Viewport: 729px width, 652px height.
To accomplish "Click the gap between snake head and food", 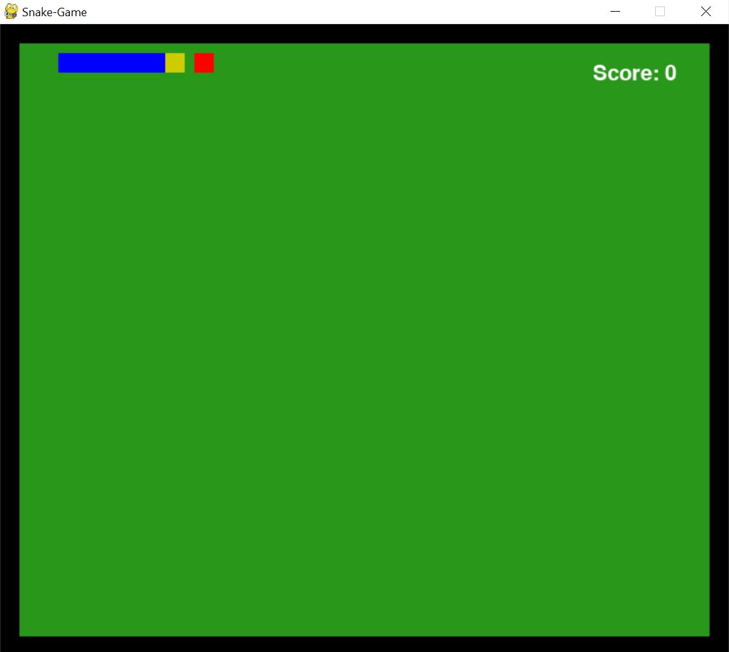I will (x=189, y=63).
